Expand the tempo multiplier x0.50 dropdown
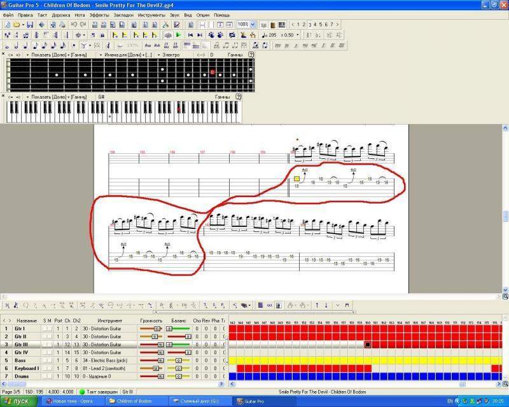 tap(297, 35)
